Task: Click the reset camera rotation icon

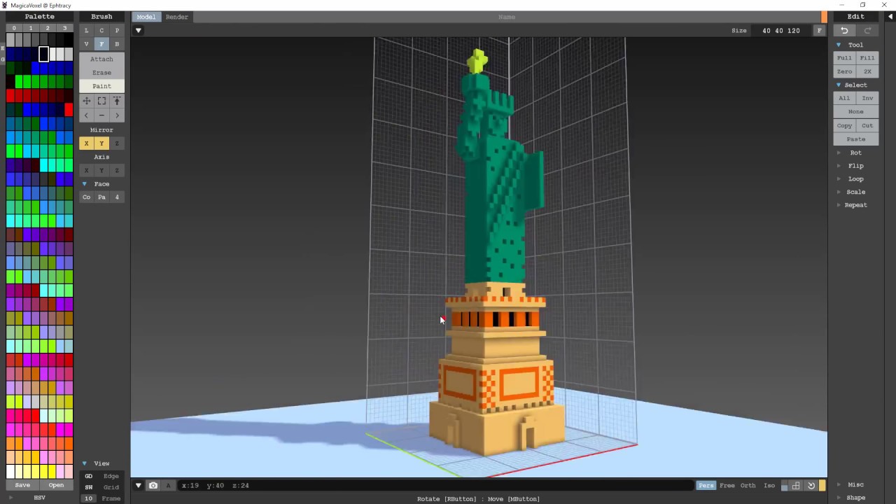Action: click(811, 485)
